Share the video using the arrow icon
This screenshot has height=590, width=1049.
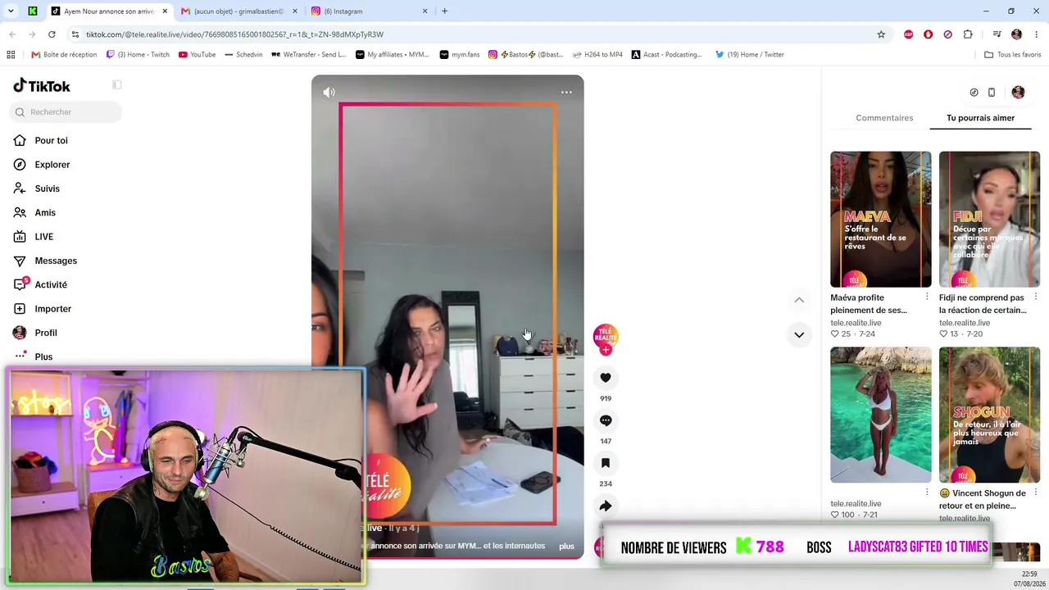(606, 506)
